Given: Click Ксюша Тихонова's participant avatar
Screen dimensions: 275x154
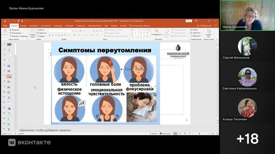Looking at the screenshot, I should click(x=247, y=108).
